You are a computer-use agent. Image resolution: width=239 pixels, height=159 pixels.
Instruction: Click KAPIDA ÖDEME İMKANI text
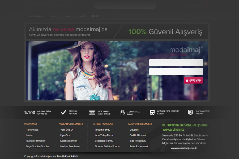coord(203,112)
